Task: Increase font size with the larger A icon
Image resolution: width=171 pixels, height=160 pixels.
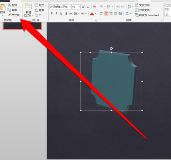Action: click(83, 7)
